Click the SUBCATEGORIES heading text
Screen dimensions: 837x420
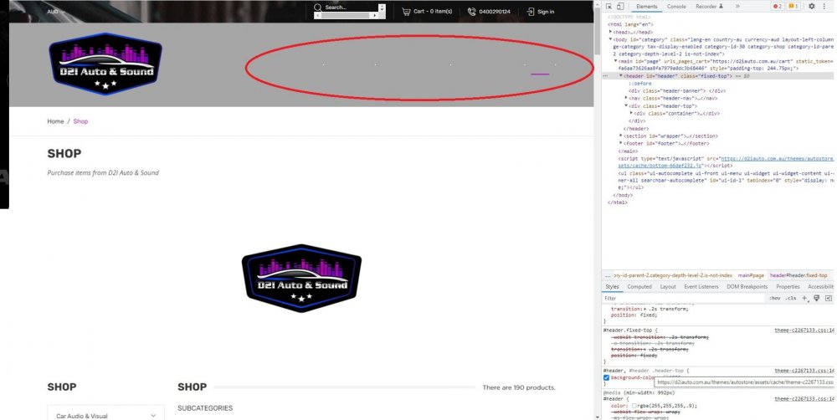(x=205, y=408)
